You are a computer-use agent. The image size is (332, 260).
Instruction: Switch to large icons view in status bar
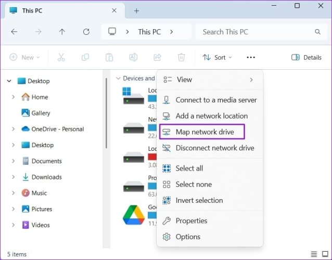pos(325,254)
